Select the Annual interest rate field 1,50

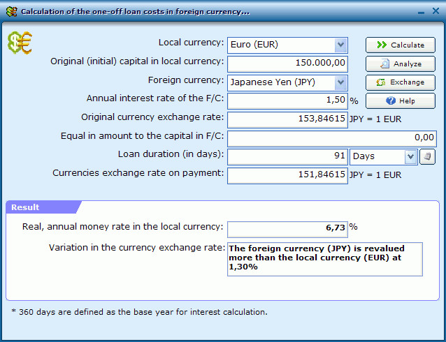click(287, 101)
